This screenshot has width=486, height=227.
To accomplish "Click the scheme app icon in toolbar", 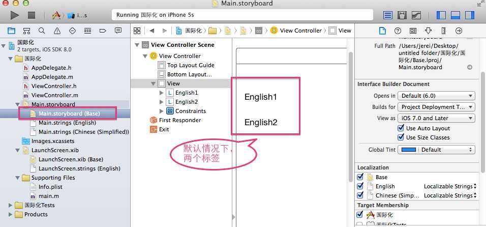I will [x=56, y=15].
